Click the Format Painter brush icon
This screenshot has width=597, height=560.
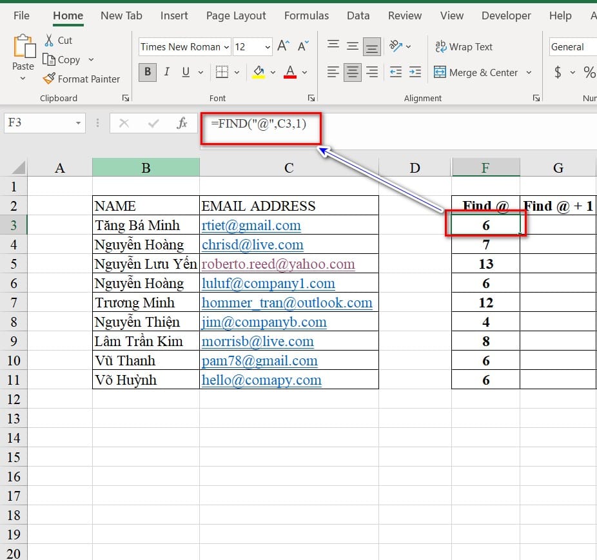(x=49, y=79)
